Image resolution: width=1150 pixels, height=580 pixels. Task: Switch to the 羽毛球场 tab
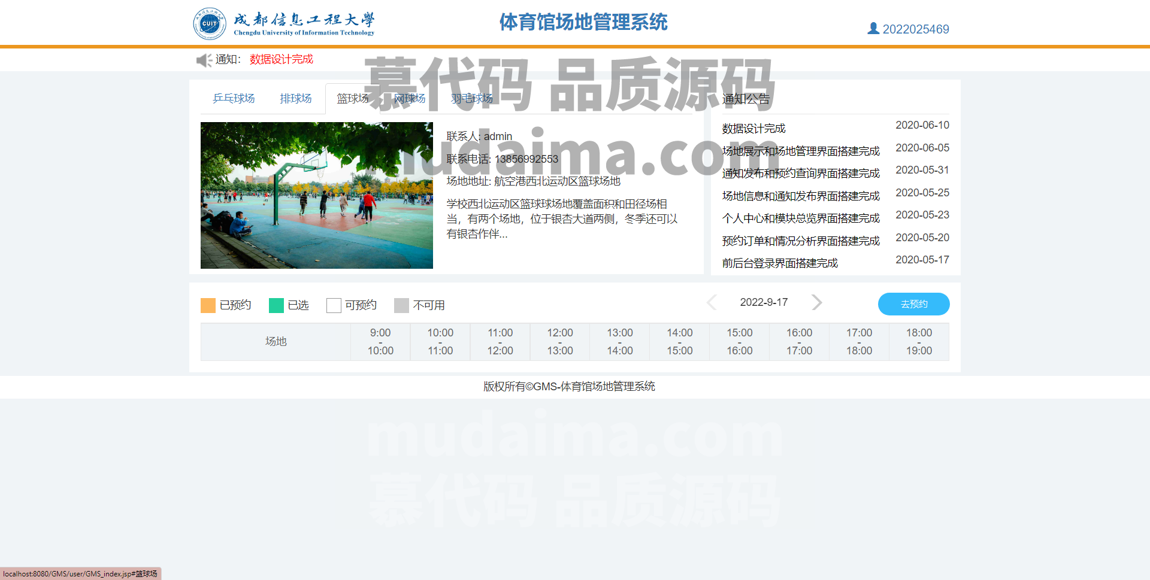472,98
